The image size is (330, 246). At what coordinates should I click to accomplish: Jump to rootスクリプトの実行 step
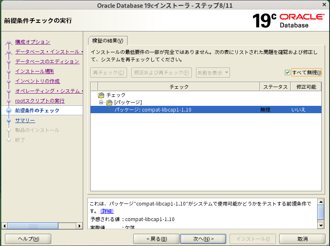pyautogui.click(x=40, y=101)
